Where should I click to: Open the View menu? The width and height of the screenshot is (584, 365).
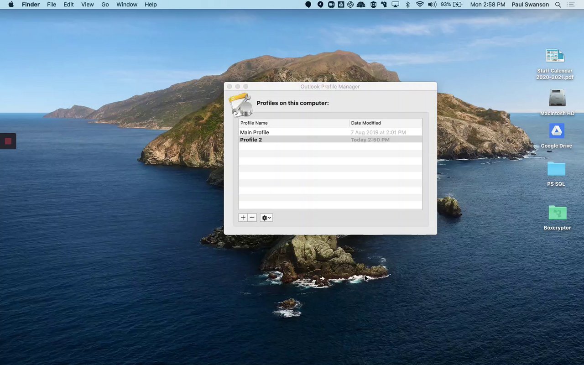pos(87,5)
